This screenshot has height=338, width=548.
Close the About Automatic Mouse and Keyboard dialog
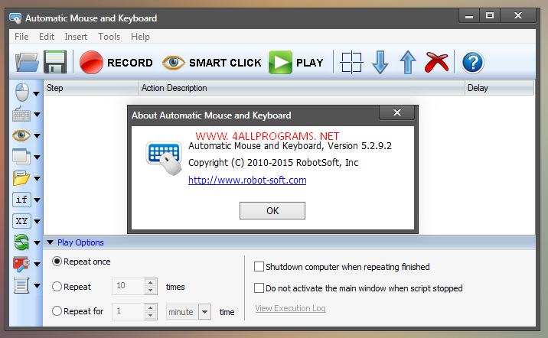click(396, 112)
